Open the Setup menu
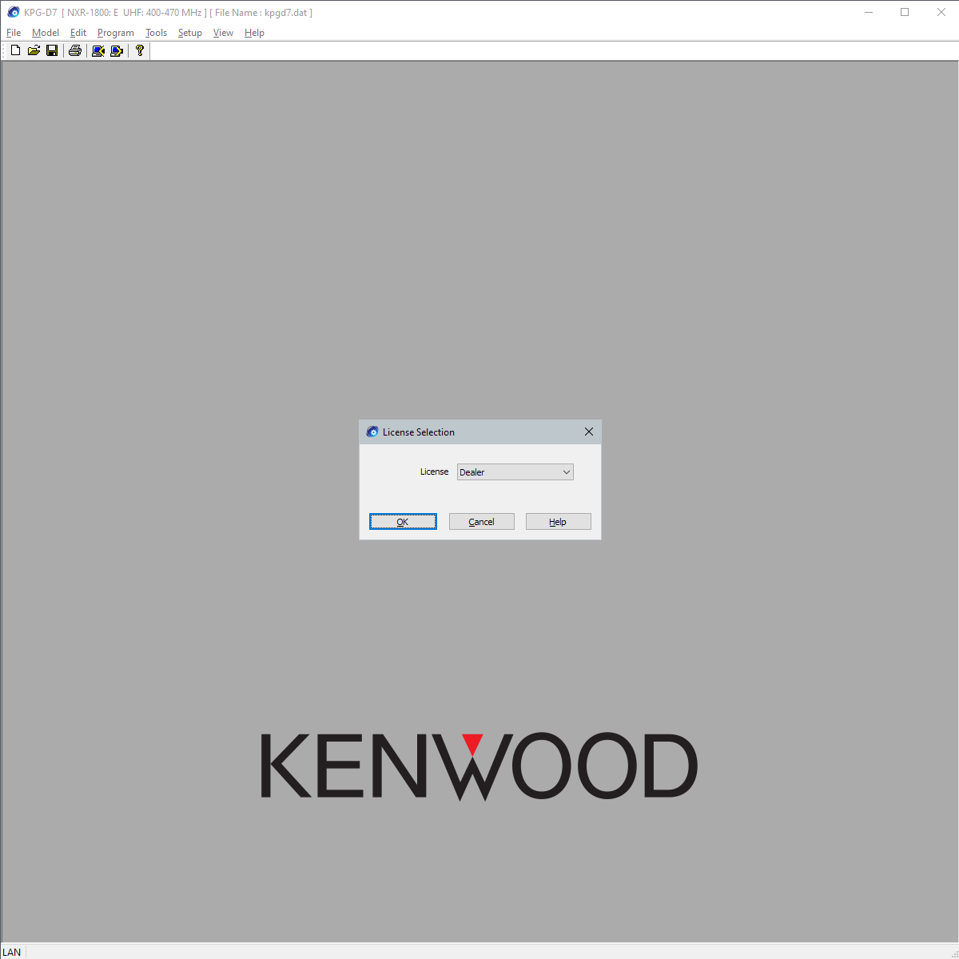 click(189, 33)
